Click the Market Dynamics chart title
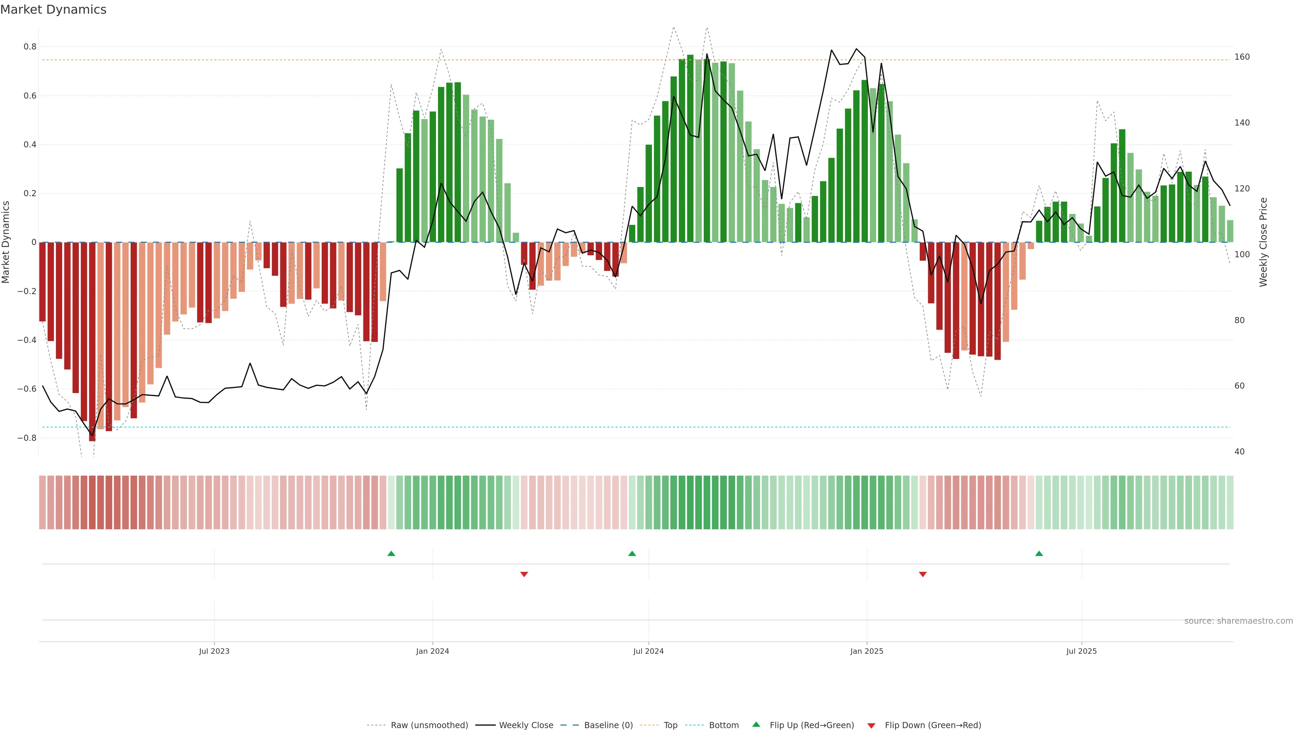Screen dimensions: 1310x737 [x=54, y=10]
